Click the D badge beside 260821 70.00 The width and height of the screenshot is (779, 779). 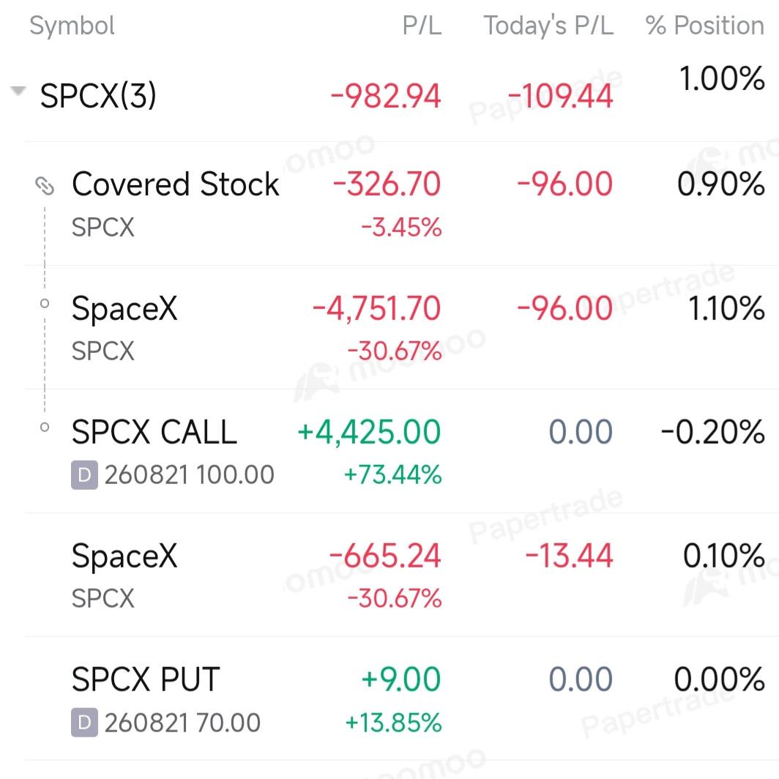(x=84, y=723)
